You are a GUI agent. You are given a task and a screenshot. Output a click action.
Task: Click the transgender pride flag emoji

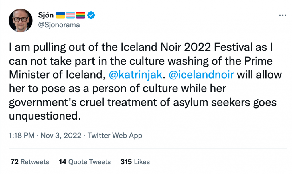(x=70, y=15)
